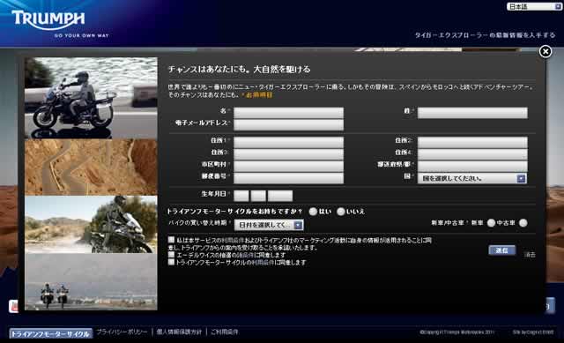
Task: Check Triumph Motorcycles terms agreement checkbox
Action: click(171, 262)
